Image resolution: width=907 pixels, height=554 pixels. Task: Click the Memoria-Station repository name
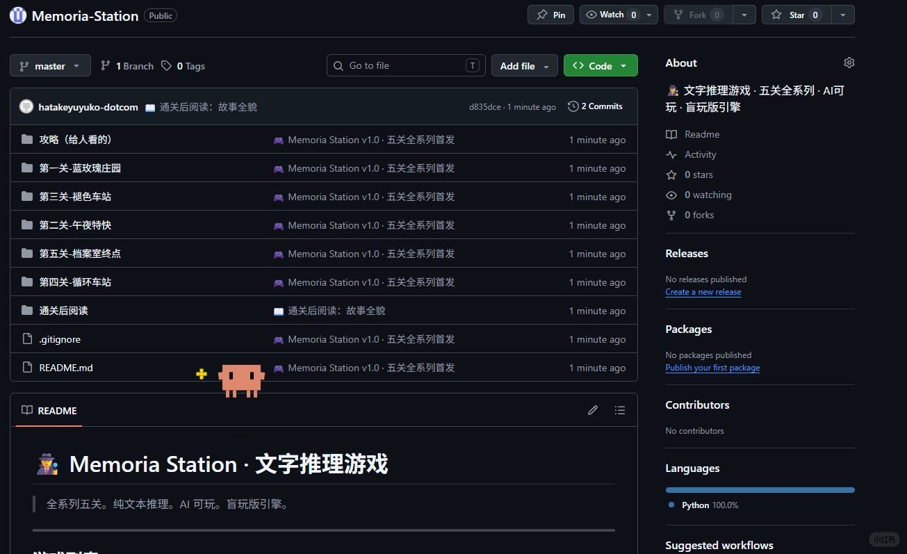click(x=85, y=16)
